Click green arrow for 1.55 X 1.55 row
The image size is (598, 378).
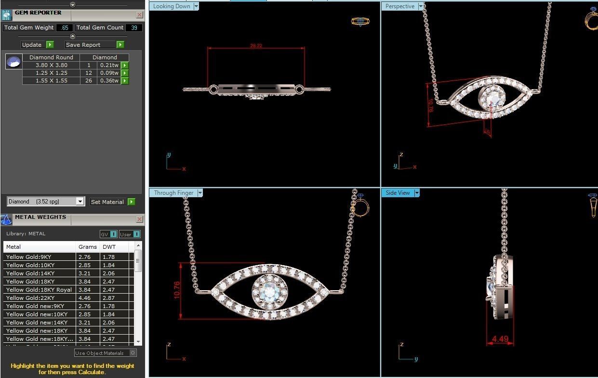click(x=125, y=81)
